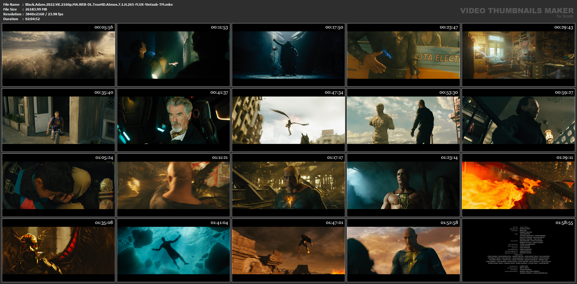
Task: Pick the 01:17:17 thumbnail
Action: (289, 185)
